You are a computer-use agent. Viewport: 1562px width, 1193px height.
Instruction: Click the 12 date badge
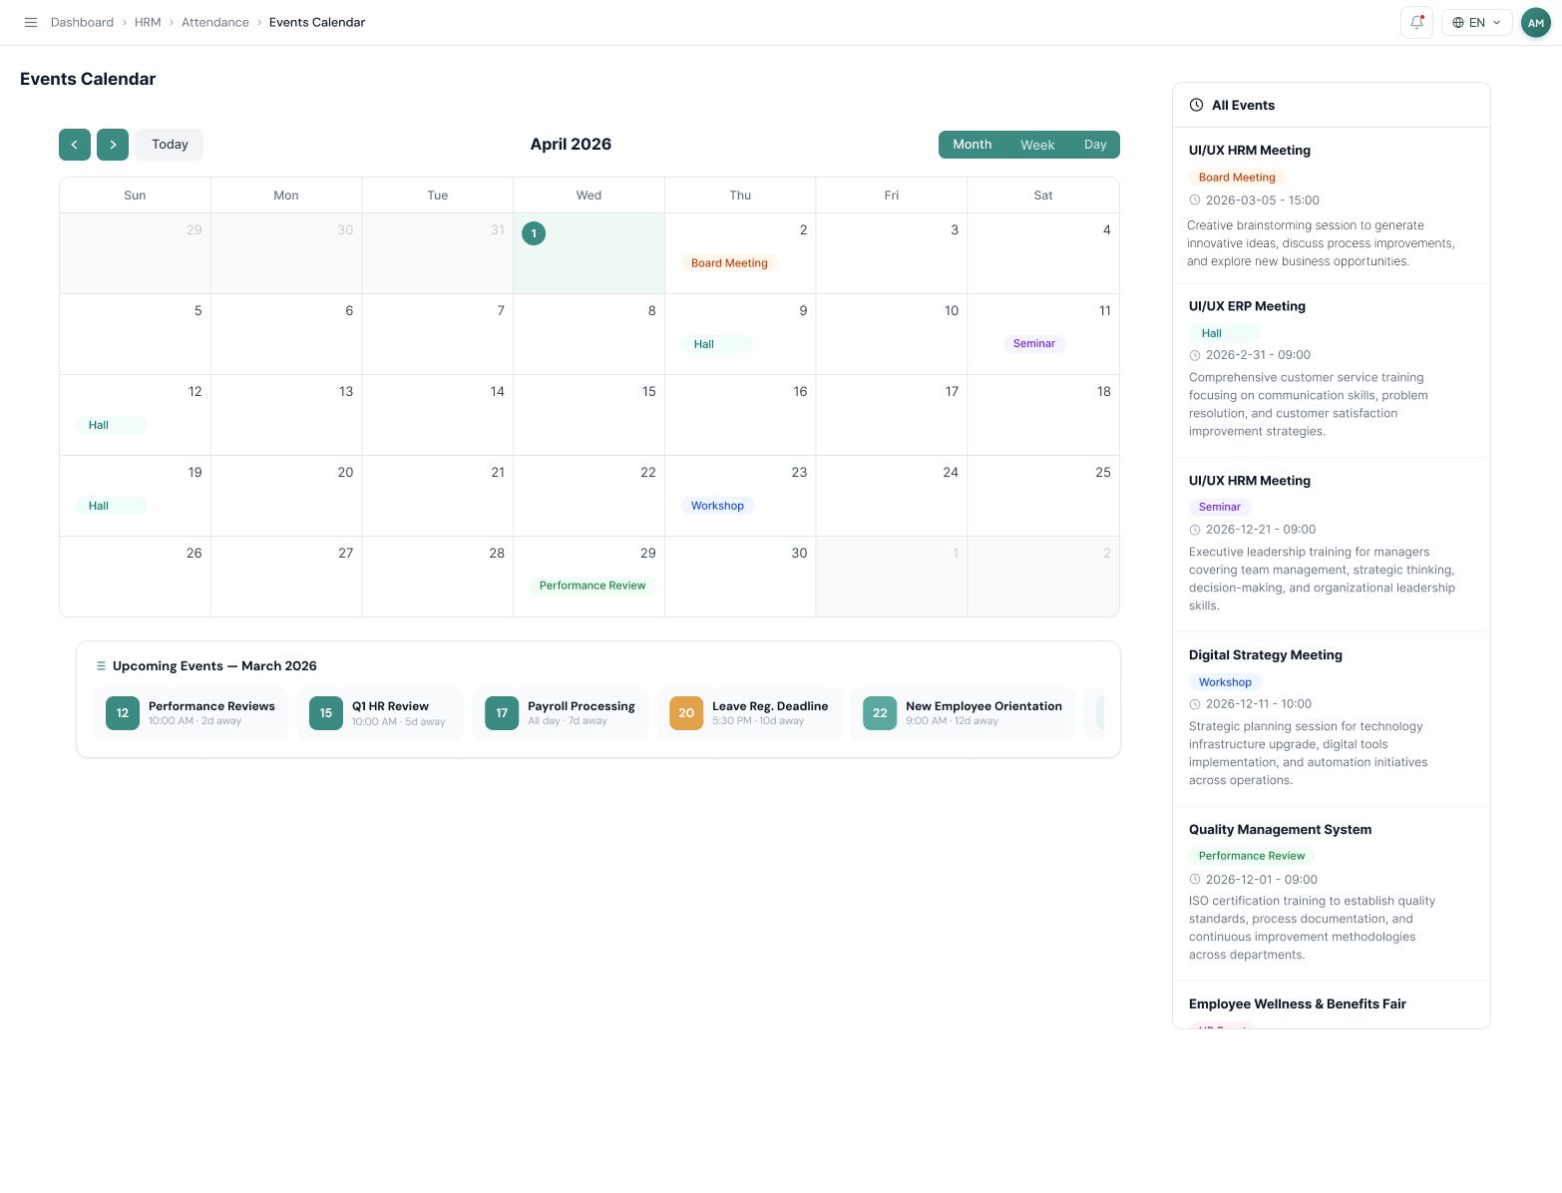point(123,713)
